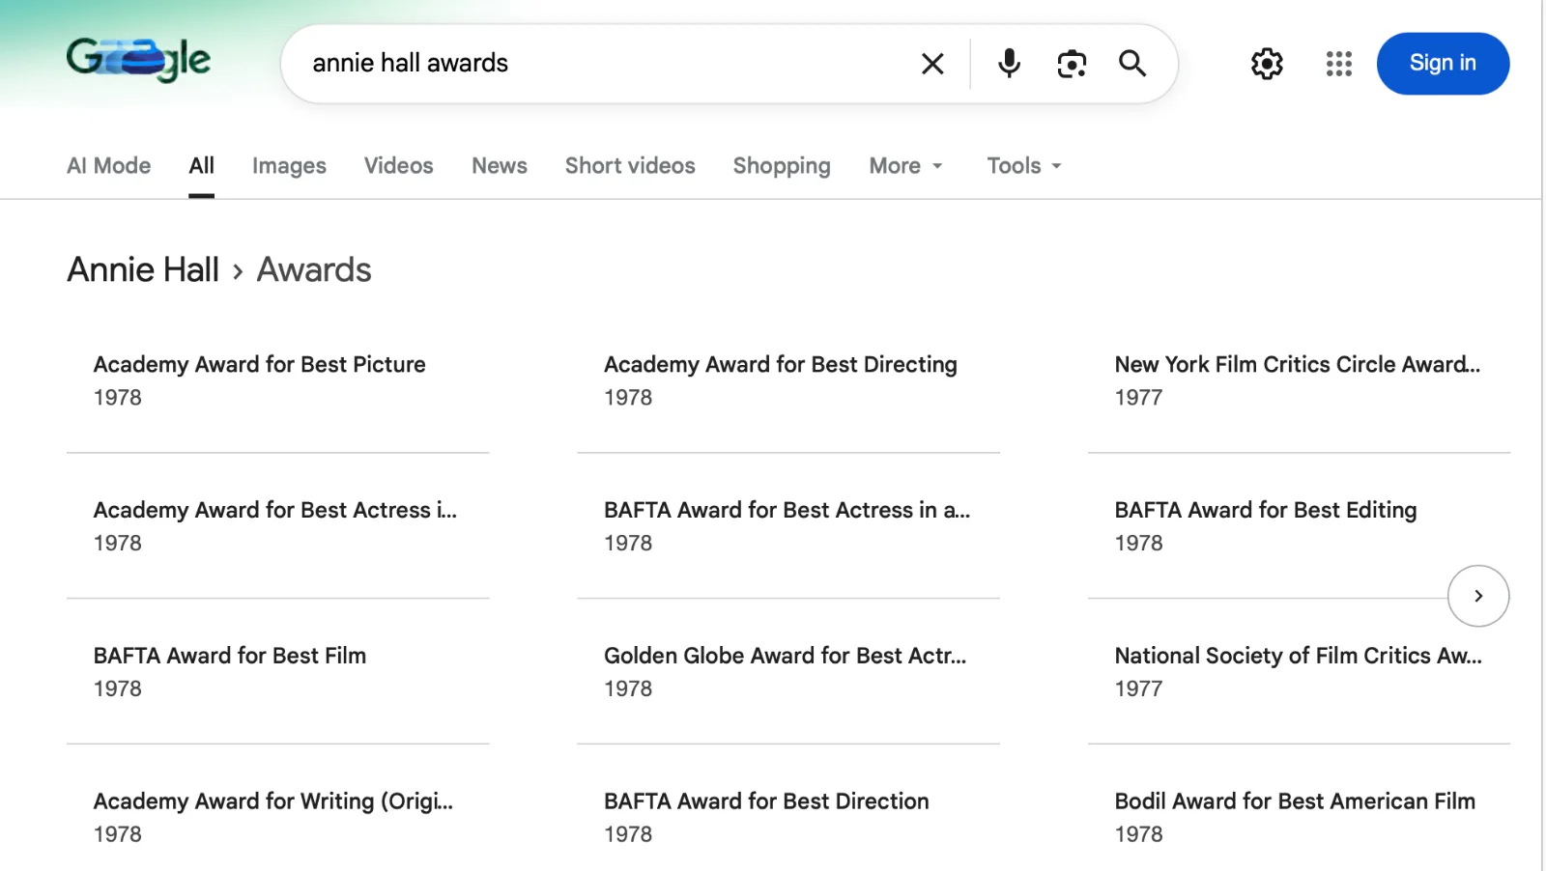Switch to the Shopping tab

pos(782,166)
